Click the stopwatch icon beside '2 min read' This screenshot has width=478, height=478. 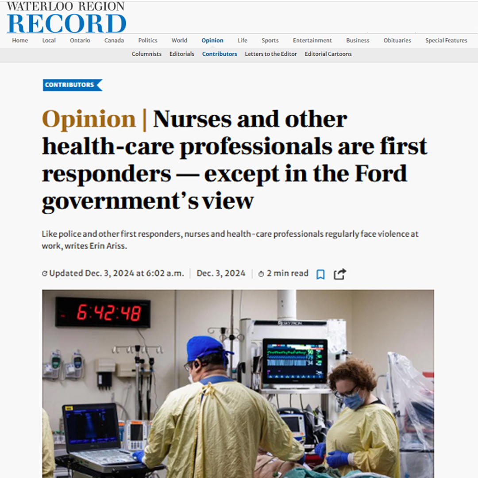click(x=261, y=274)
